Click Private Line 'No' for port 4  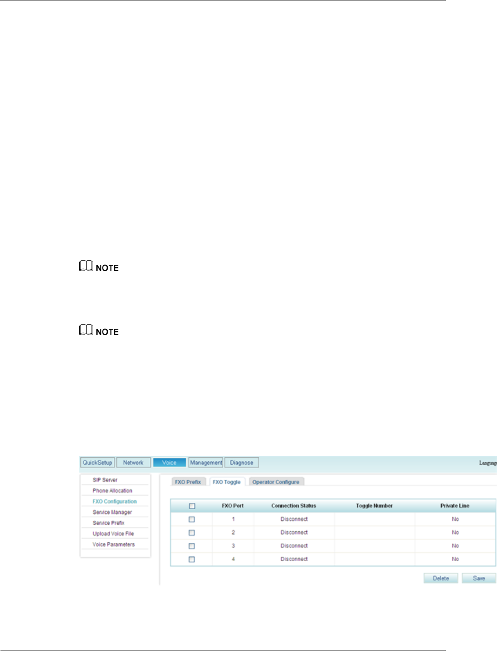pos(456,559)
